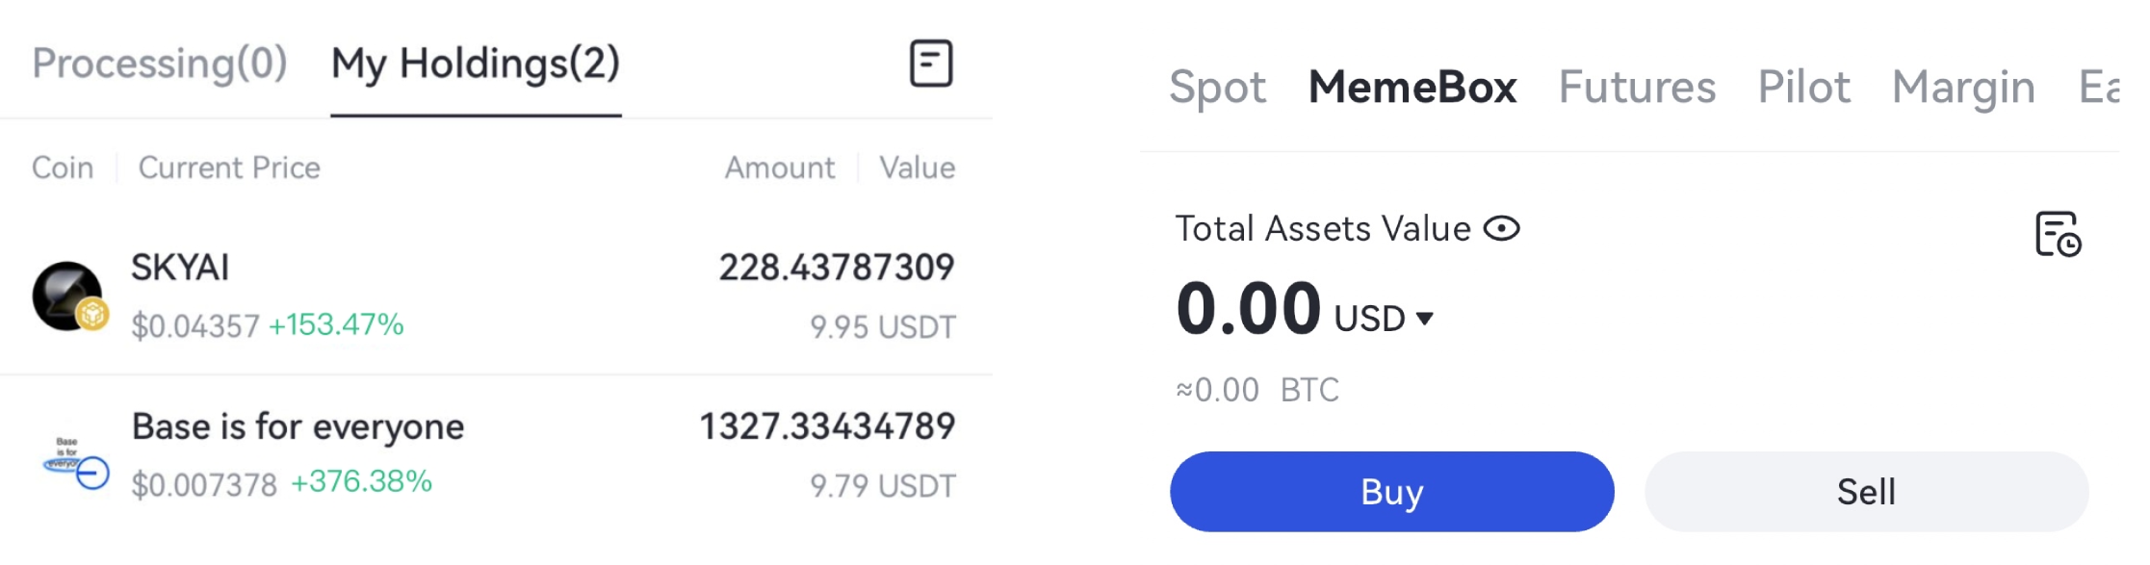Image resolution: width=2150 pixels, height=565 pixels.
Task: Go to the Pilot tab
Action: pos(1803,88)
